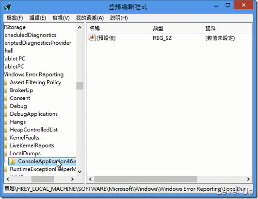Select the Hangs key
The height and width of the screenshot is (199, 258).
(x=18, y=122)
